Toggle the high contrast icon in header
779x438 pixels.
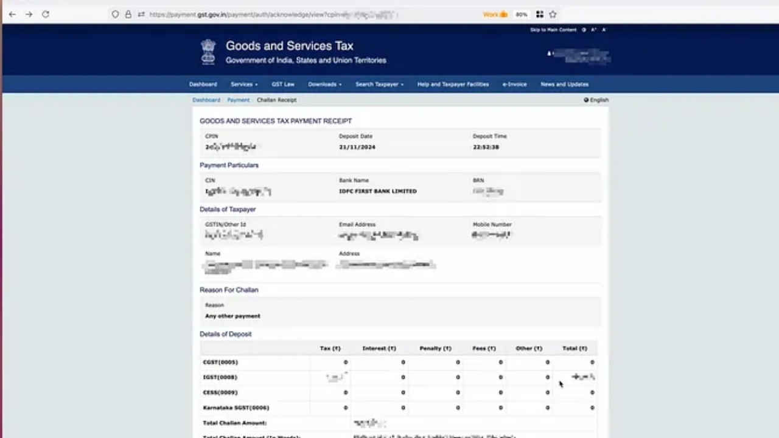point(584,30)
